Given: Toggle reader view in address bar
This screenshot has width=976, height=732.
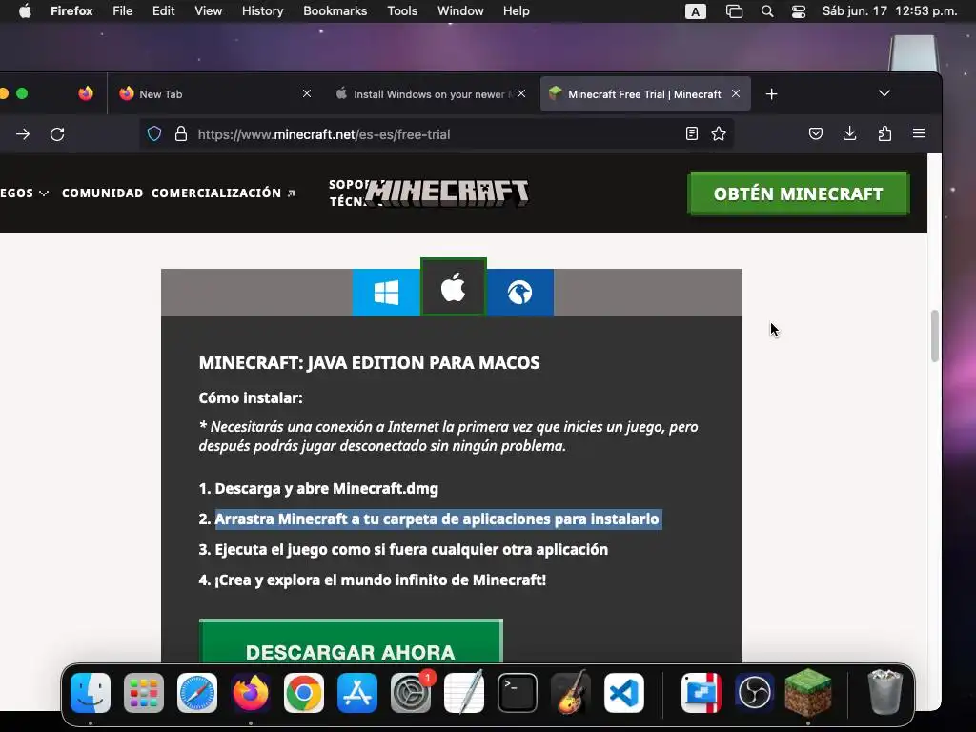Looking at the screenshot, I should (692, 133).
